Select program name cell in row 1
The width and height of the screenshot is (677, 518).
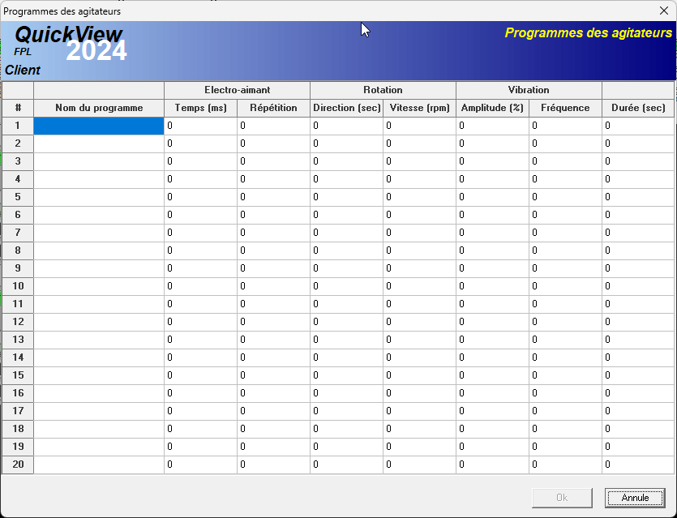point(99,126)
